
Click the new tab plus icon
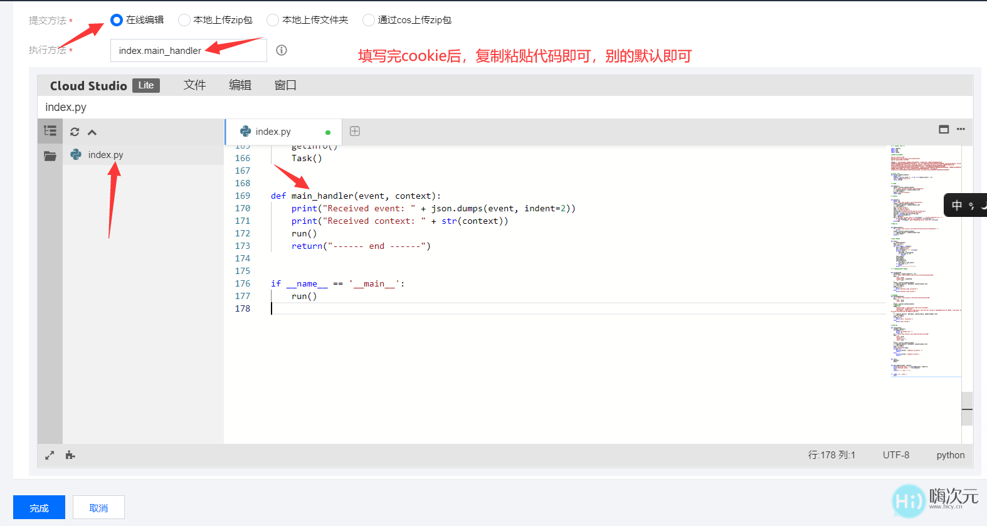tap(355, 131)
